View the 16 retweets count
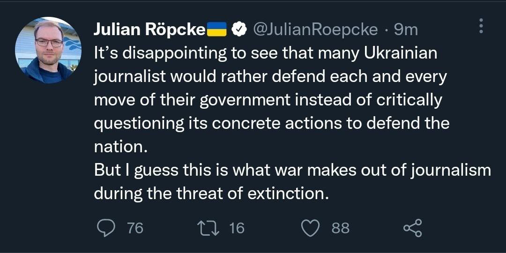Image resolution: width=506 pixels, height=253 pixels. [x=237, y=228]
